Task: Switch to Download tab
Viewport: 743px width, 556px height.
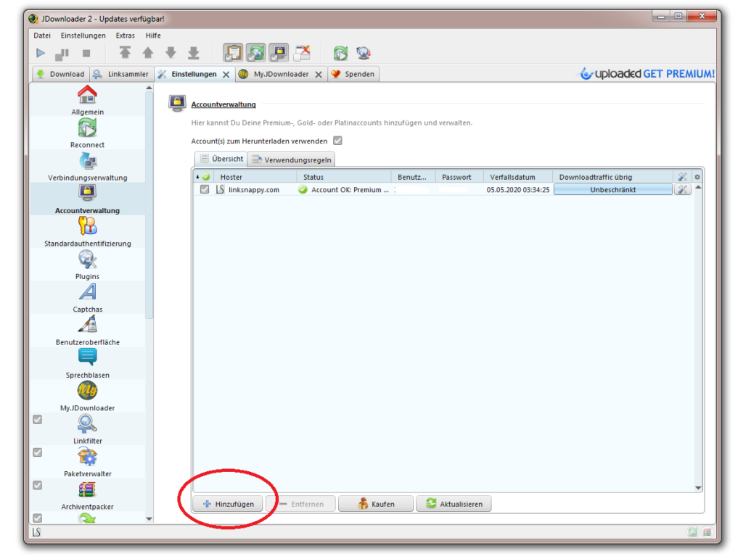Action: click(61, 74)
